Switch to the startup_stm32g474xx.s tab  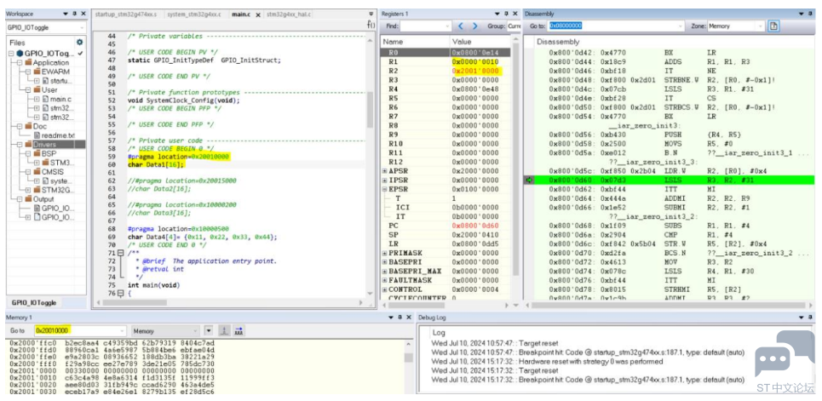pos(126,14)
